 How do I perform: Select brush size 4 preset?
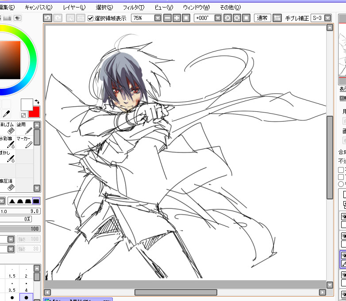pyautogui.click(x=26, y=287)
